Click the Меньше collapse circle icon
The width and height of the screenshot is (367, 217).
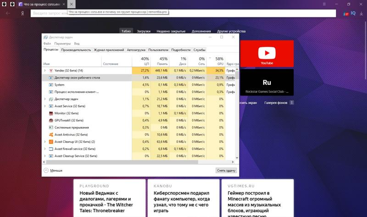(46, 170)
